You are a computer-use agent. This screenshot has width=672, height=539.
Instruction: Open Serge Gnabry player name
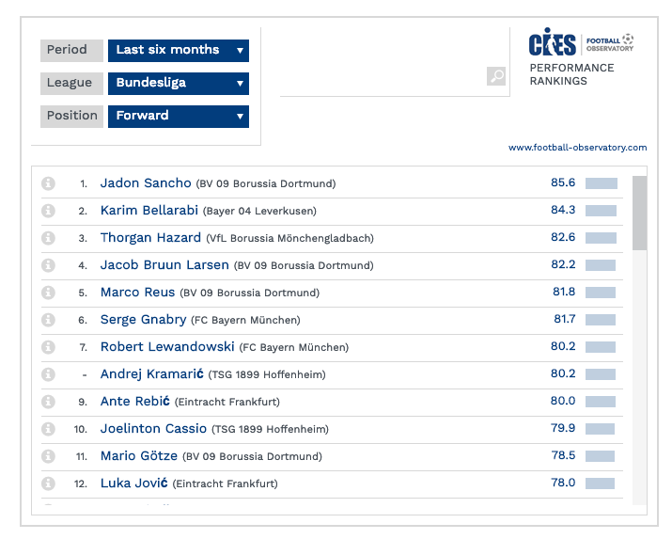pyautogui.click(x=143, y=320)
